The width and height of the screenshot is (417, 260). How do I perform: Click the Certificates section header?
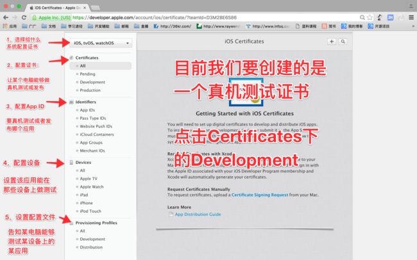click(87, 58)
